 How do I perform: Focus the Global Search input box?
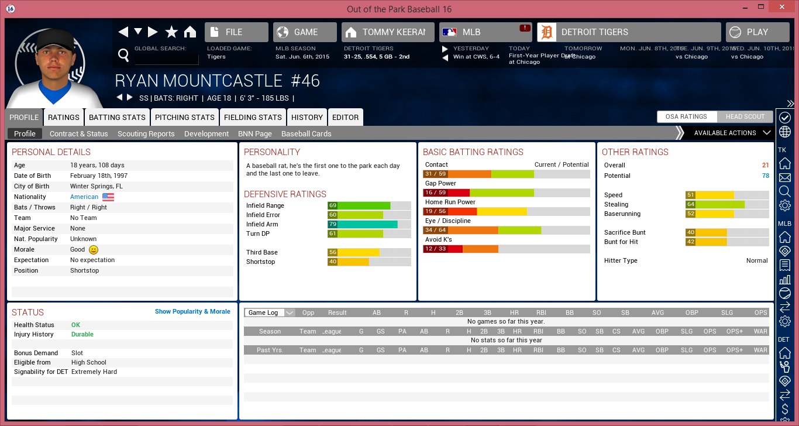[167, 59]
